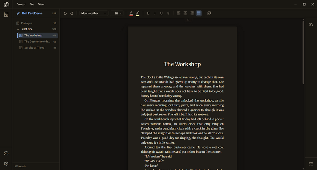Click the redo arrow
The image size is (317, 170).
[72, 13]
